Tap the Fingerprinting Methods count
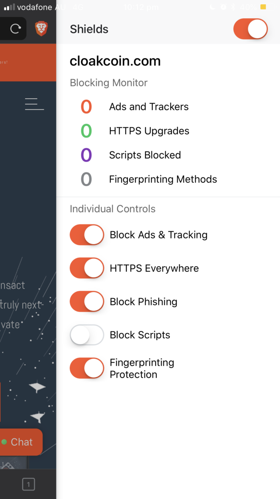The width and height of the screenshot is (280, 499). coord(86,179)
